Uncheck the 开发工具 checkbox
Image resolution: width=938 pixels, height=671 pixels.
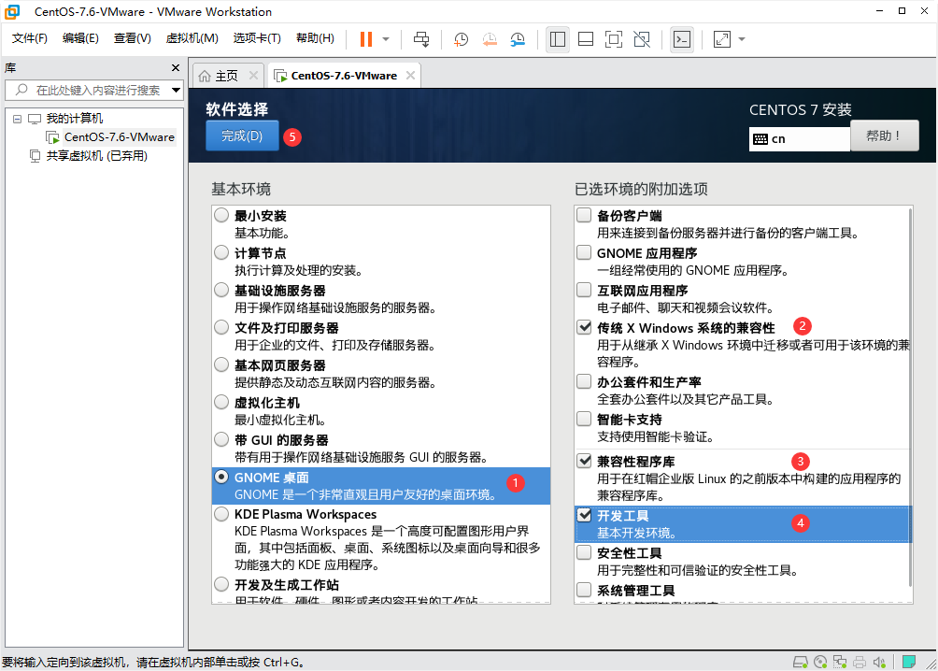pos(584,515)
